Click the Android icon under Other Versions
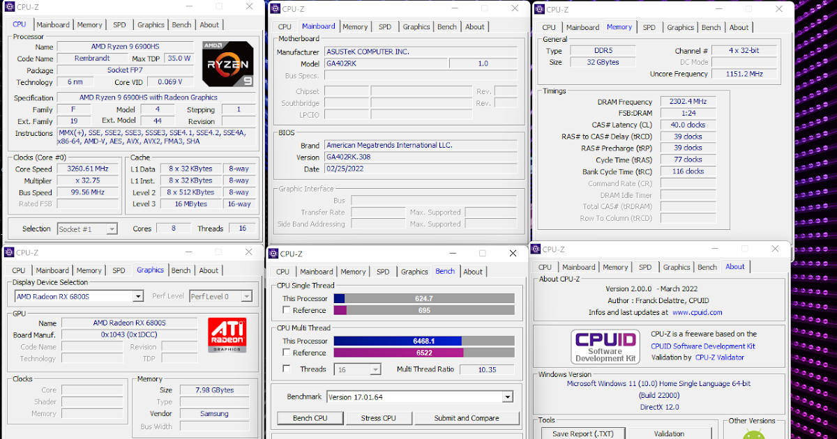Screen dimensions: 837x439 point(753,435)
